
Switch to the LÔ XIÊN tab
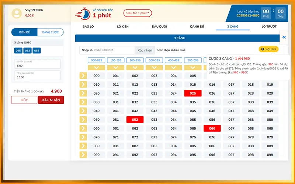pyautogui.click(x=123, y=26)
